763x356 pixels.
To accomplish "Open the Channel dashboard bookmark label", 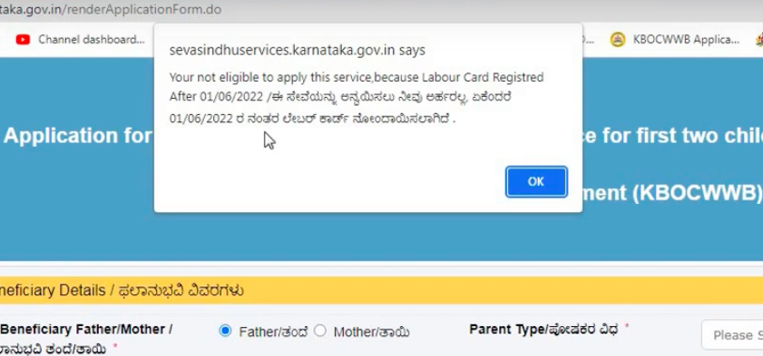I will 92,39.
